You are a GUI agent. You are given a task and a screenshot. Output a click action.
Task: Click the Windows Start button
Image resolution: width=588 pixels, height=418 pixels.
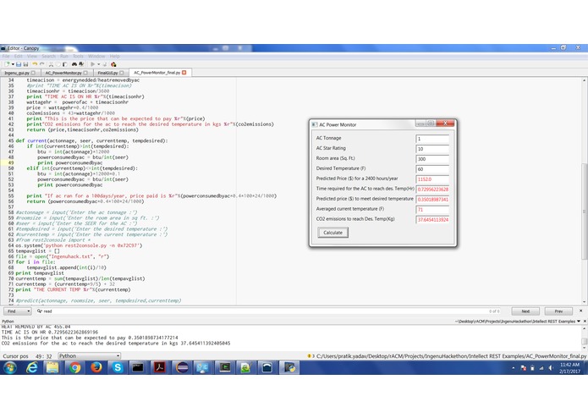click(10, 368)
